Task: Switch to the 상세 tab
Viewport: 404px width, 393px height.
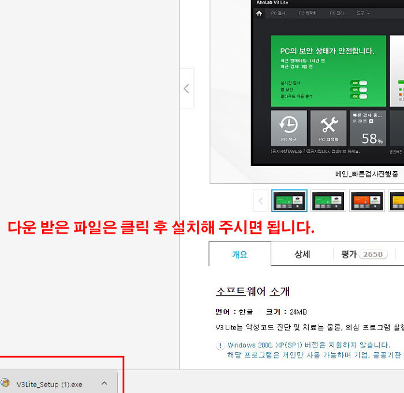Action: (x=302, y=254)
